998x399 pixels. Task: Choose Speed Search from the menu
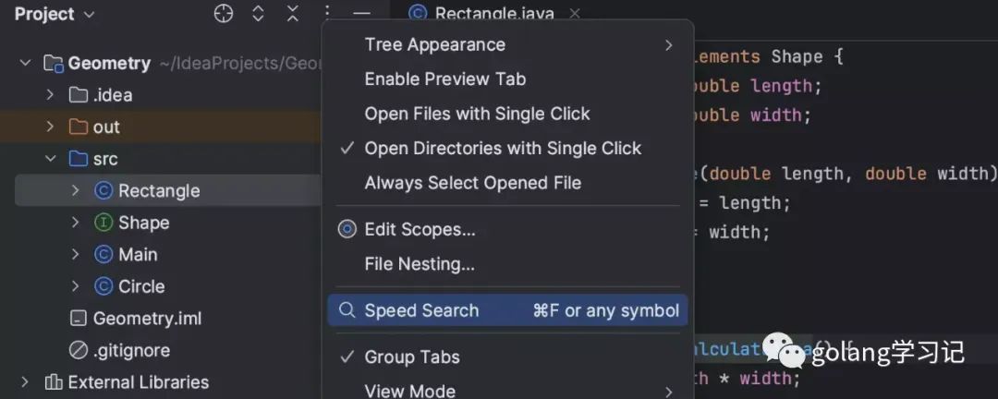[507, 310]
